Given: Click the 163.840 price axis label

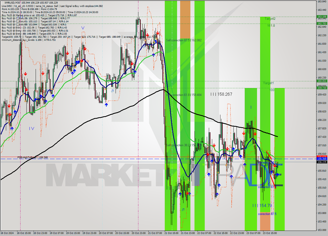Looking at the screenshot, I should (x=322, y=2).
